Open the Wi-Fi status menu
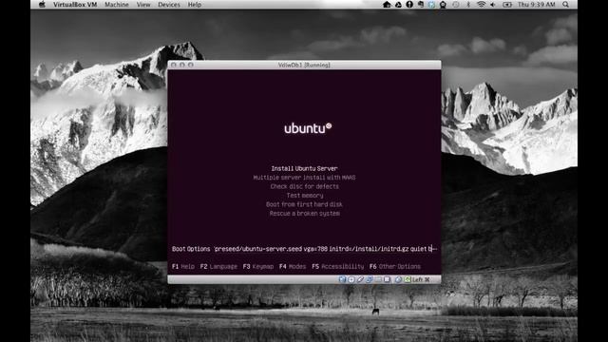 (482, 5)
